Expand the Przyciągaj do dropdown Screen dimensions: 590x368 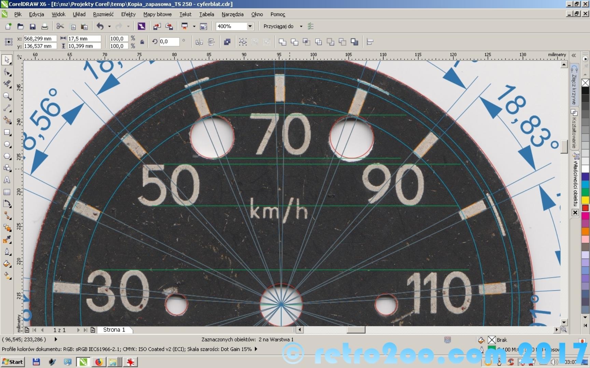(x=301, y=26)
